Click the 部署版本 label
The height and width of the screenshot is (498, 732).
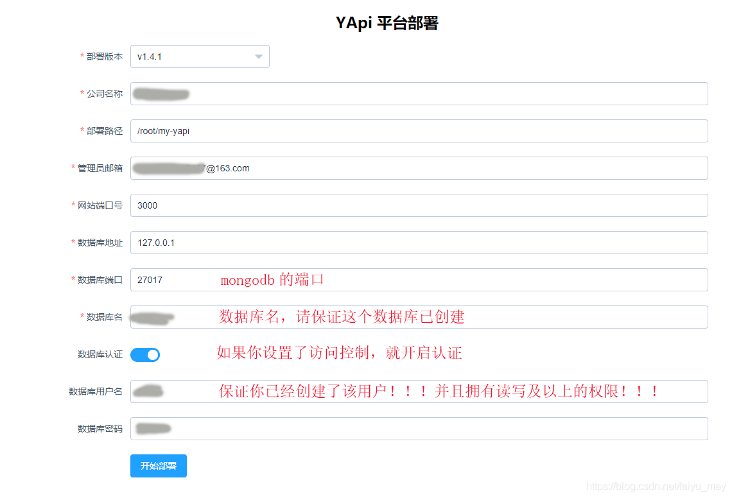pos(105,56)
